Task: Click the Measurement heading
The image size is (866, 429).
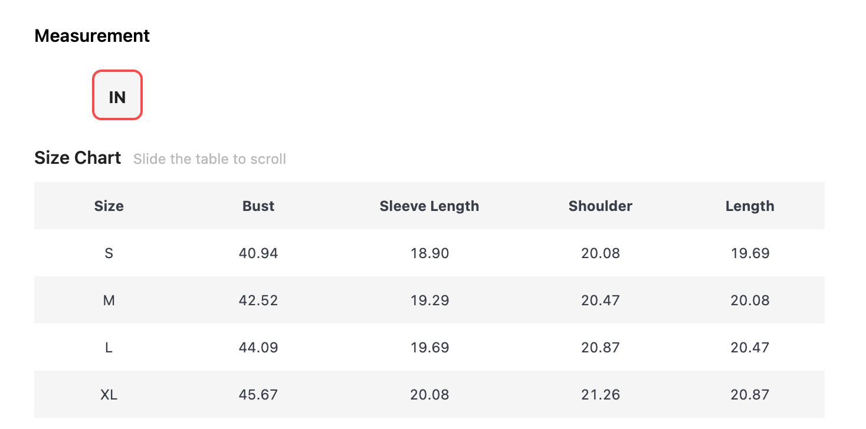Action: click(92, 36)
